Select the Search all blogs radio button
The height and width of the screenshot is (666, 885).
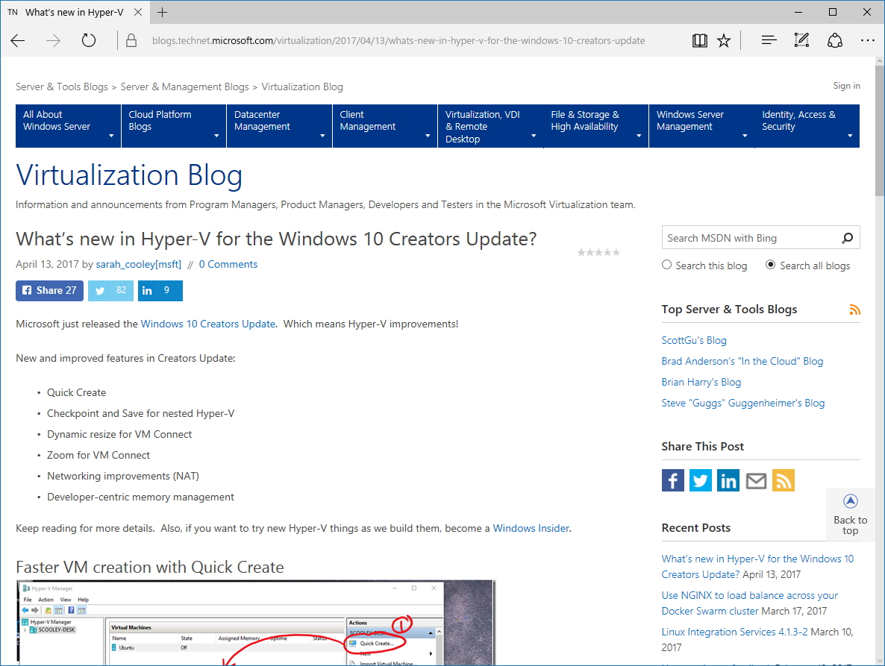769,265
